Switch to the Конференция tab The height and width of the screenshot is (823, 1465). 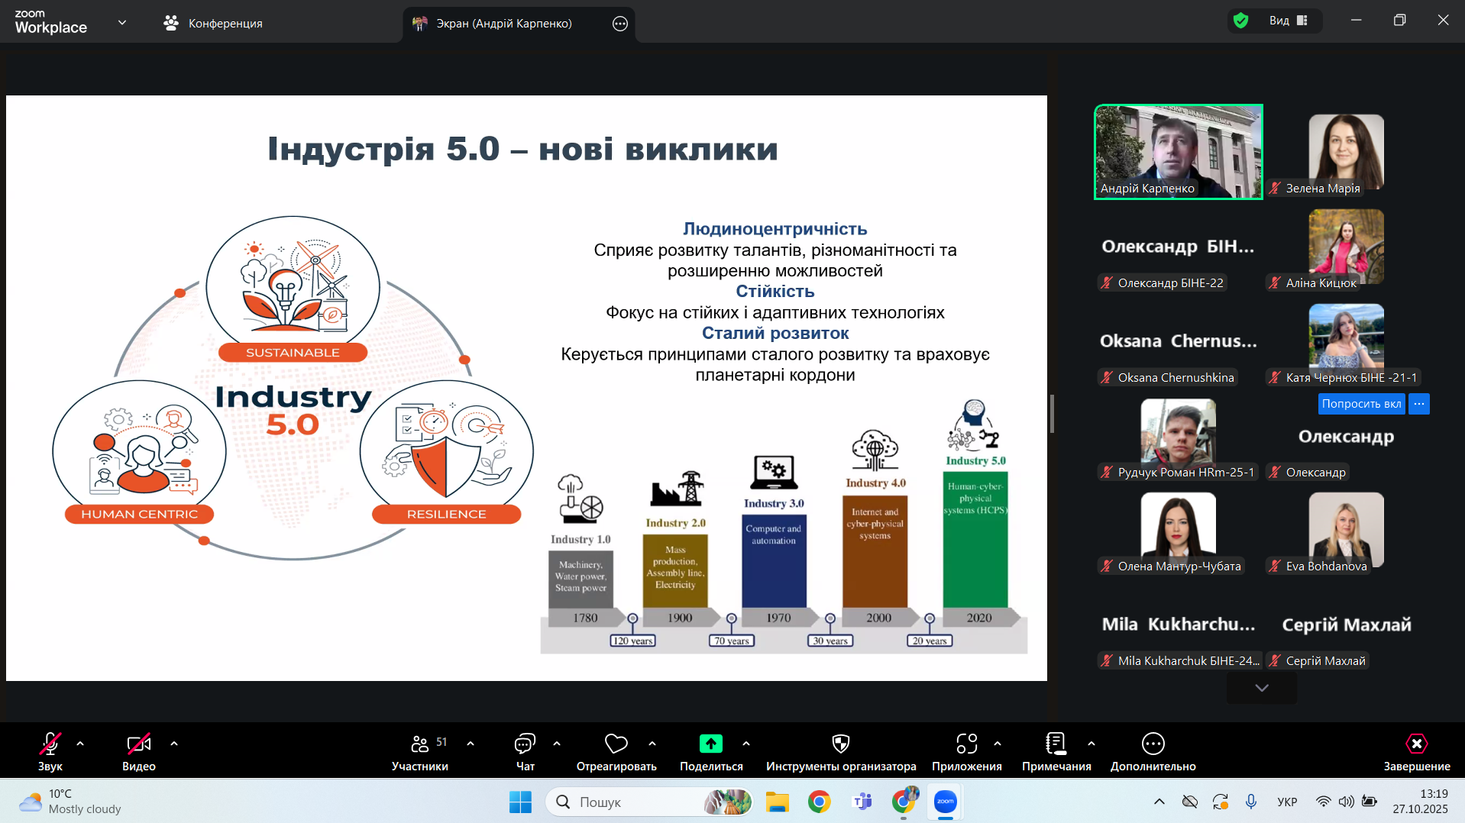pyautogui.click(x=213, y=24)
